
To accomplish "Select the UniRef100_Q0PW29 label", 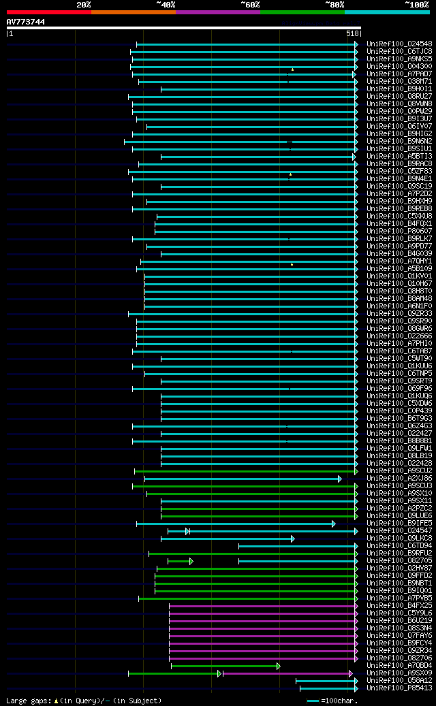I will (x=399, y=112).
